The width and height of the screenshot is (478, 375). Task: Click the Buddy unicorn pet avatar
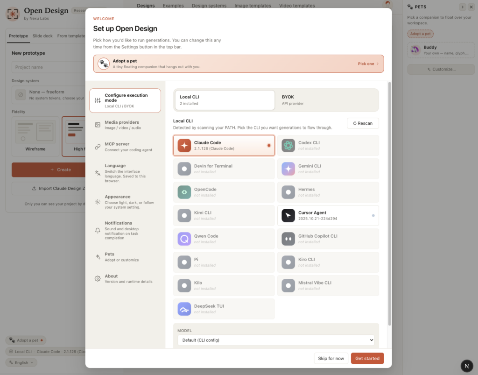415,50
